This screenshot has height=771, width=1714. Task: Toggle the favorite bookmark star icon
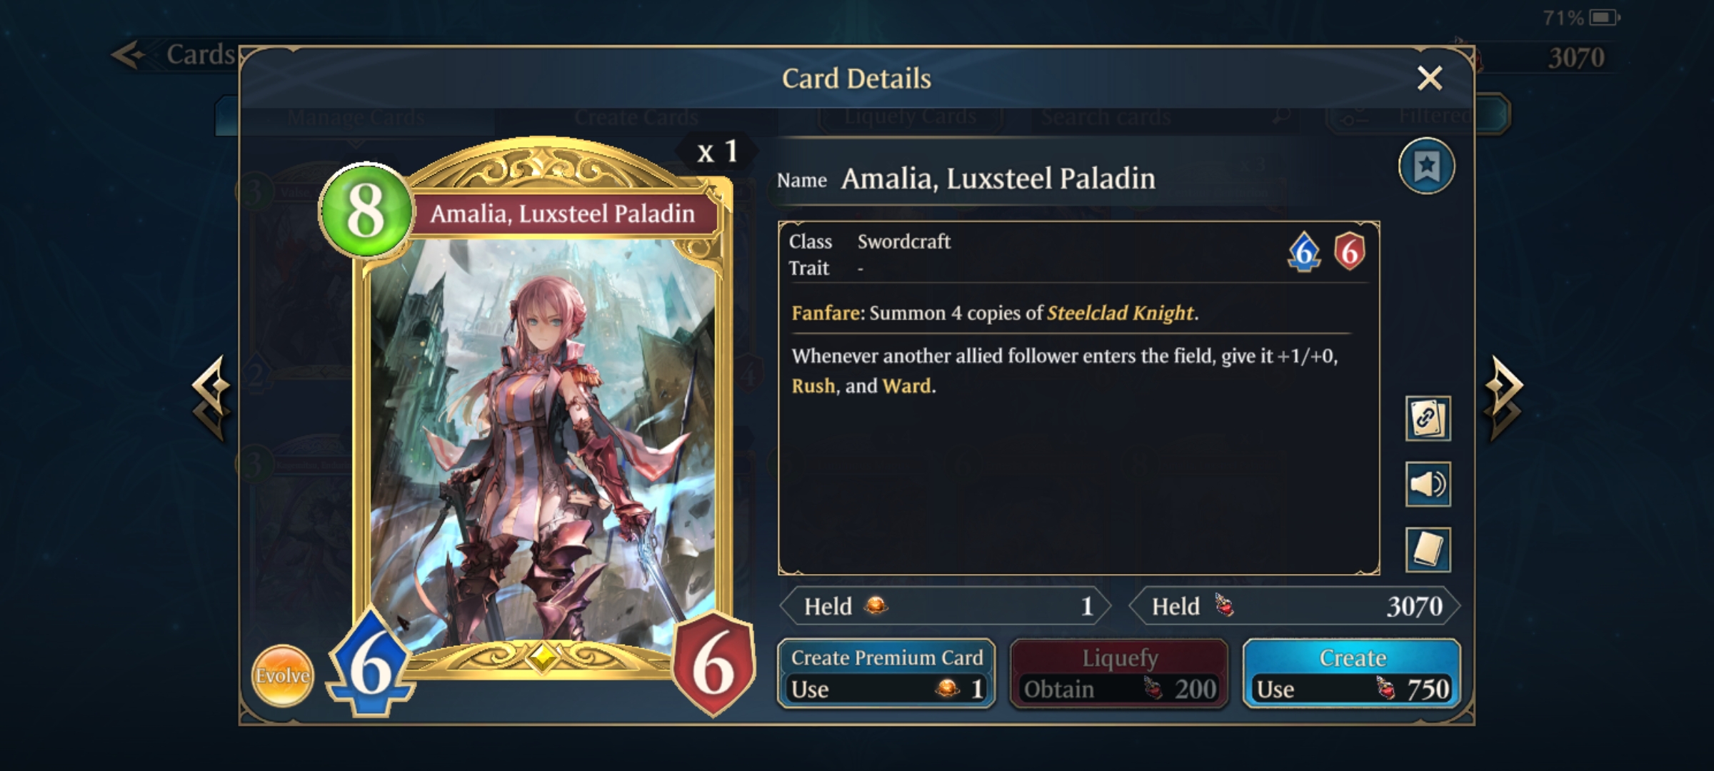coord(1426,167)
